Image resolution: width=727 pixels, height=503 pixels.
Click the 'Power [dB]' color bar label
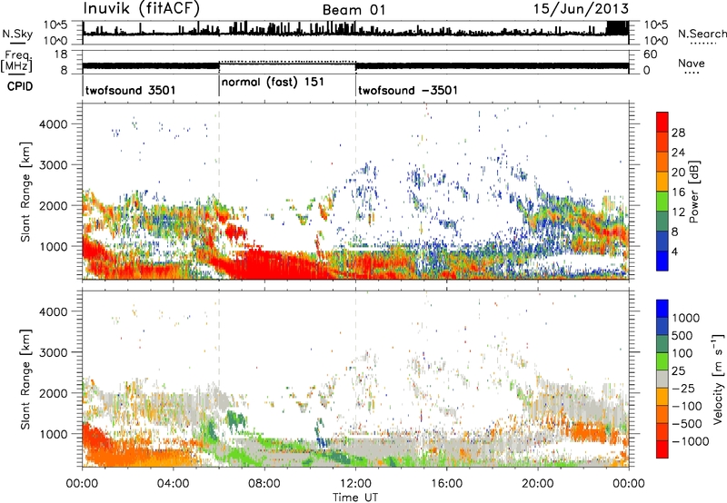[x=693, y=192]
